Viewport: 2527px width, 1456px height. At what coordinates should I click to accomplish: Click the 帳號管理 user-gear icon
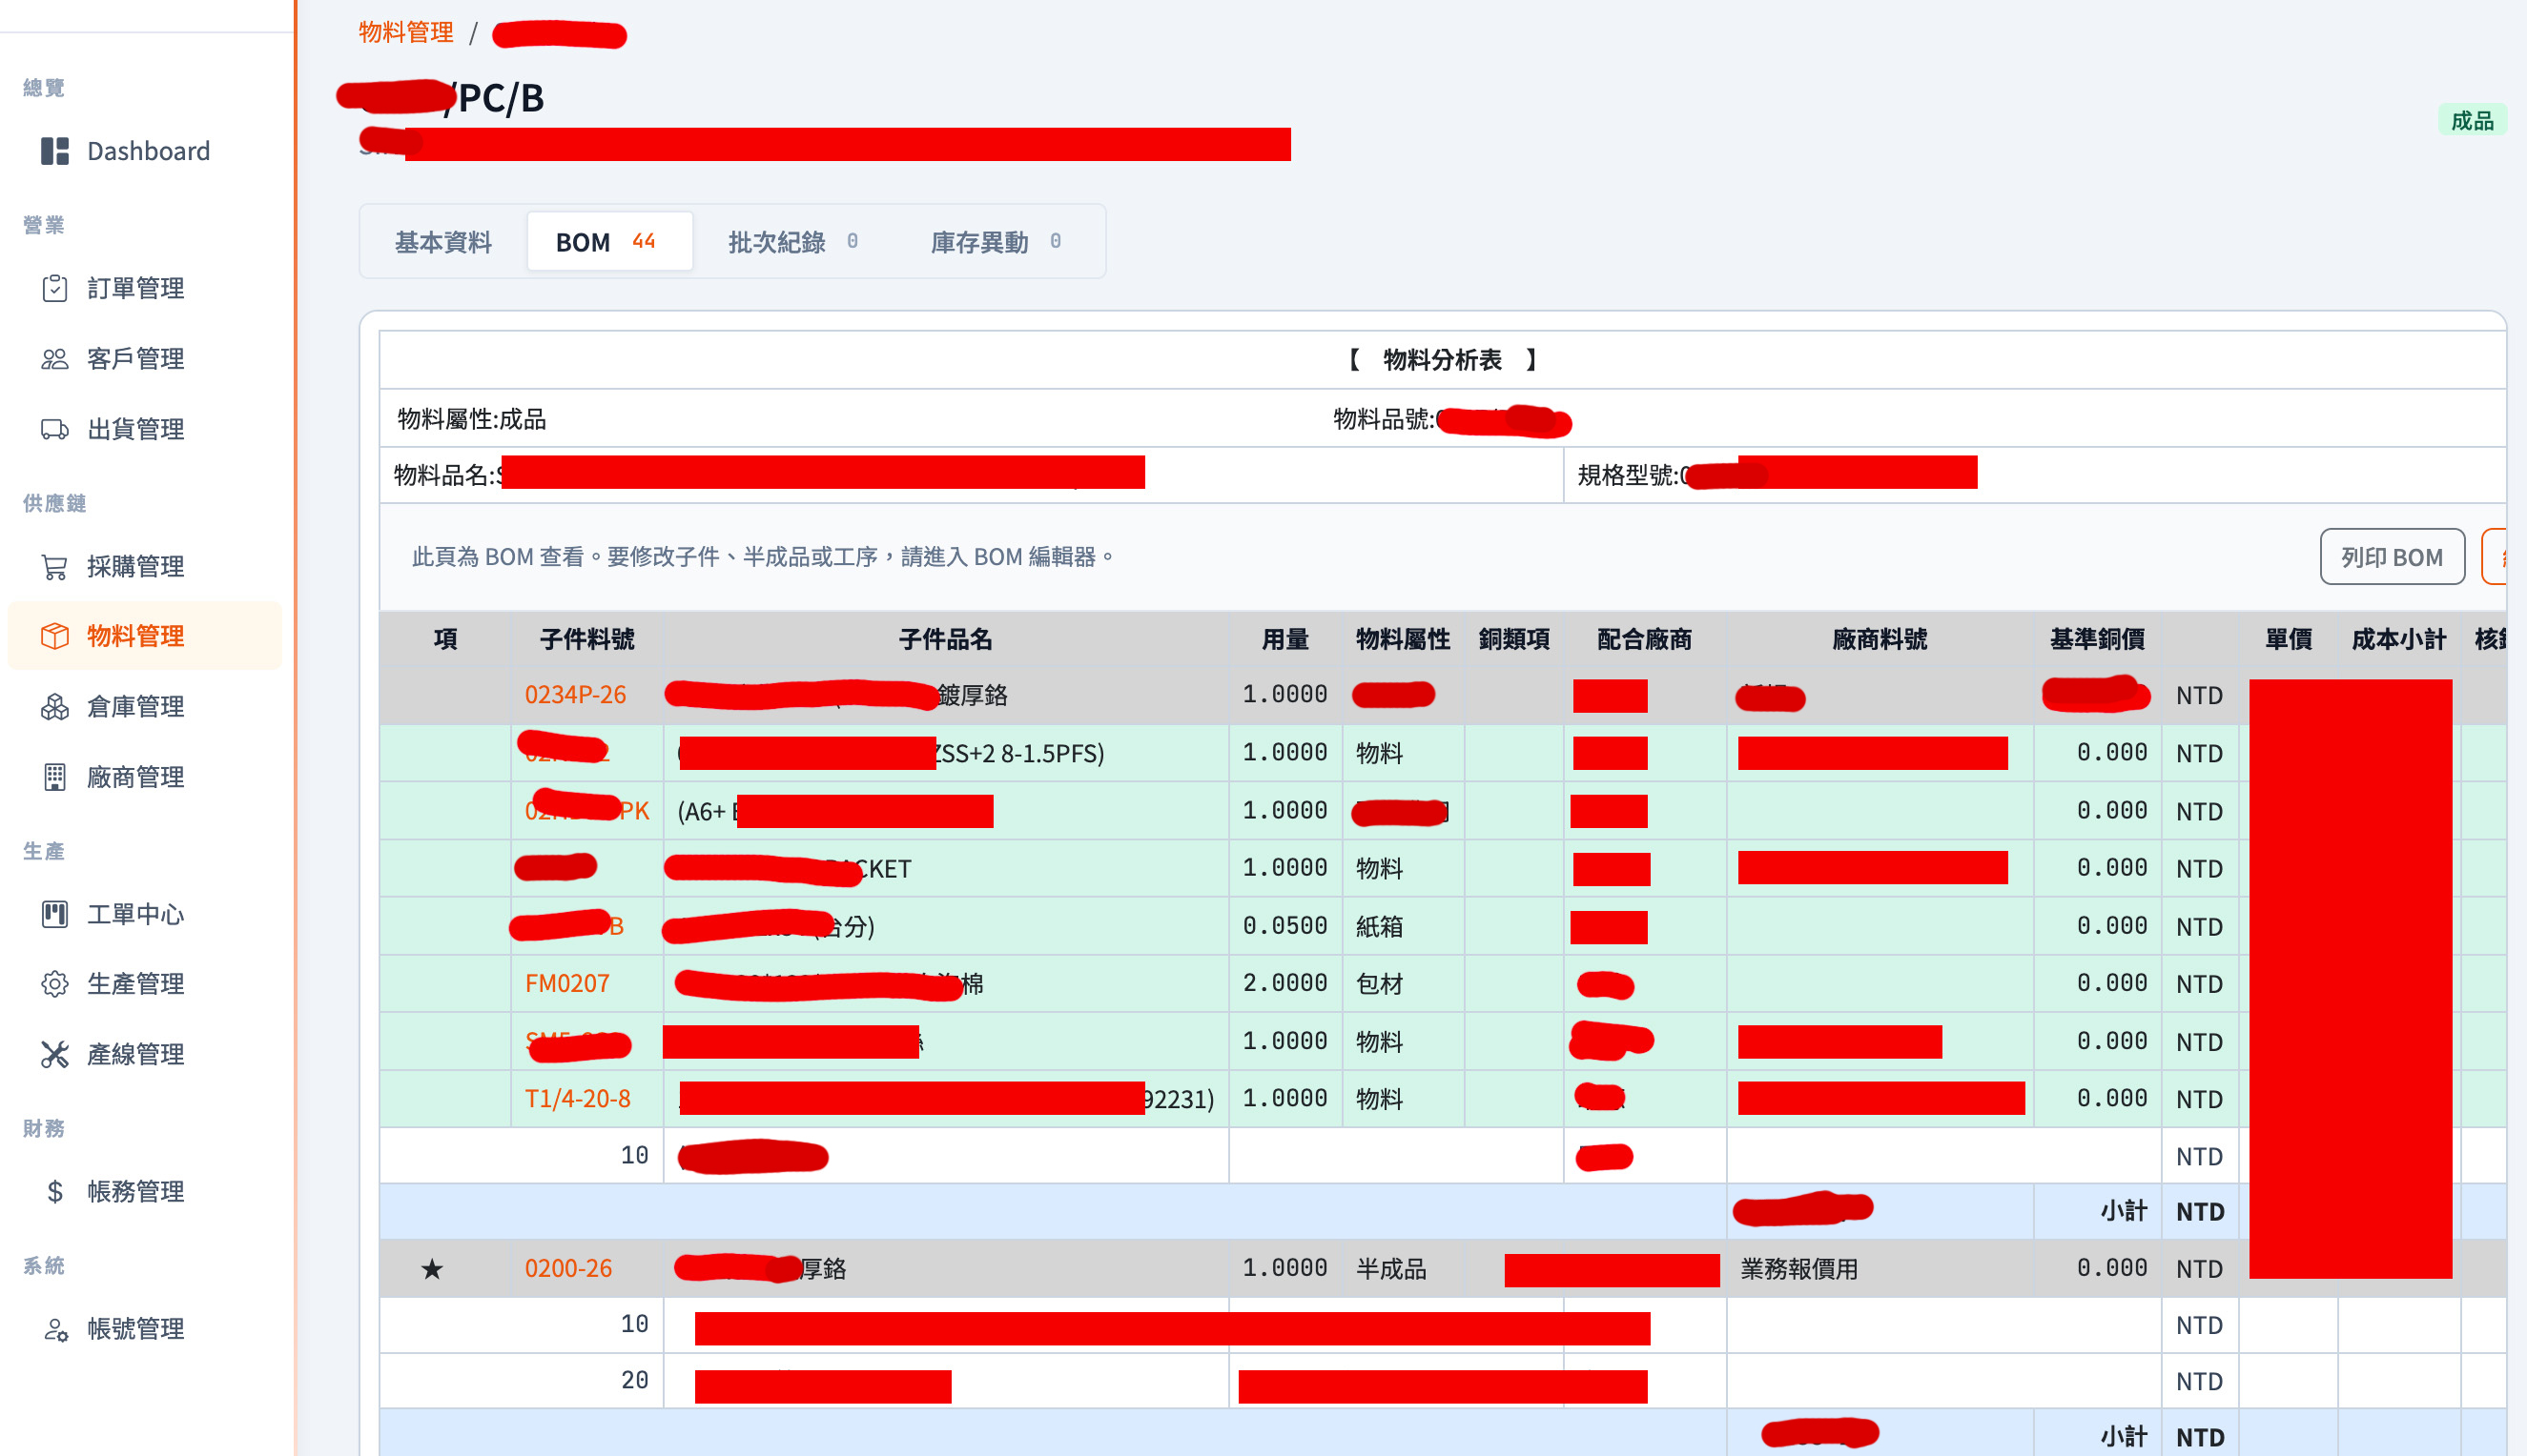[54, 1329]
